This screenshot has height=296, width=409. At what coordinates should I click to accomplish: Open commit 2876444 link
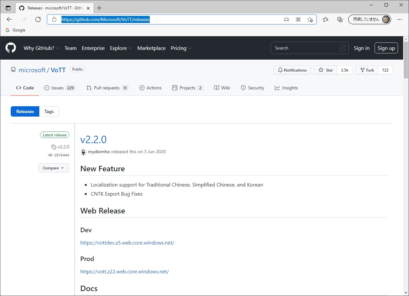[58, 155]
